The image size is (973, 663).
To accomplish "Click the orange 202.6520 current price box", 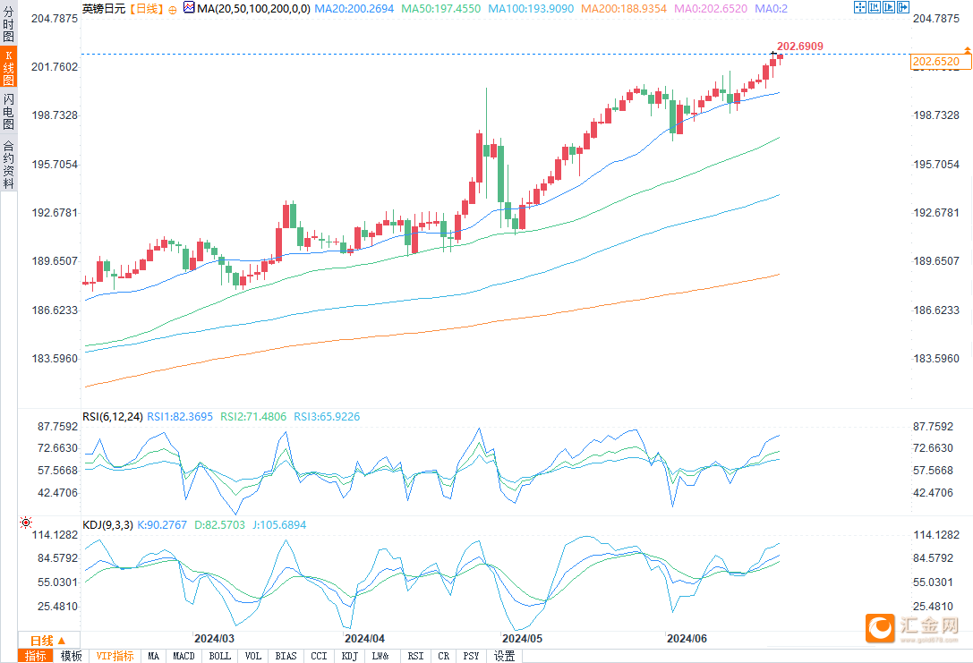I will click(941, 62).
